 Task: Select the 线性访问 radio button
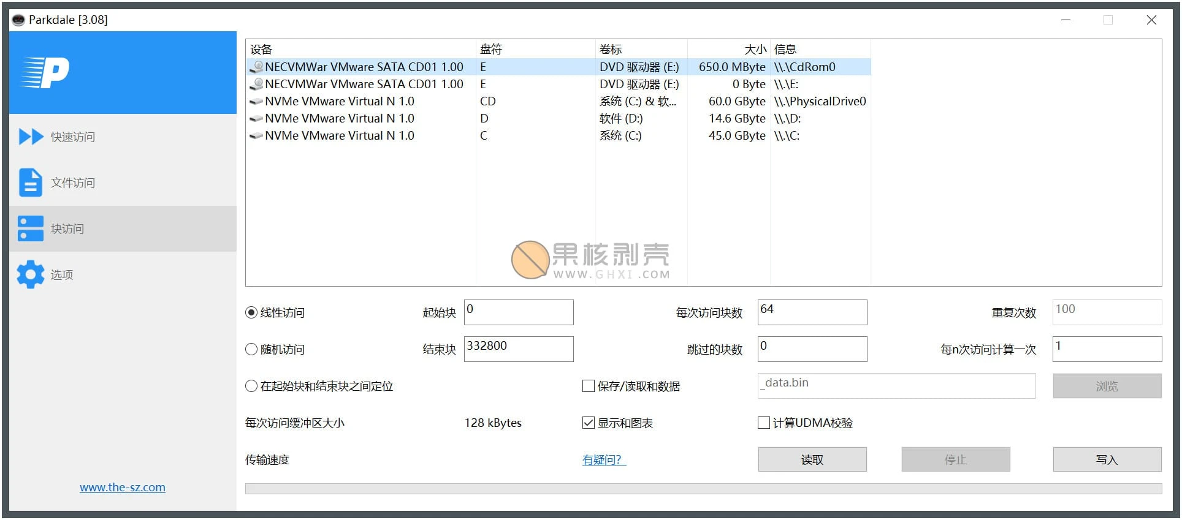[x=251, y=312]
